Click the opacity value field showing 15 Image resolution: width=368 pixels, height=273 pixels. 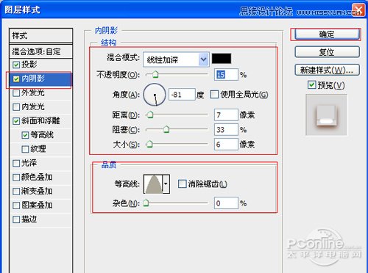(226, 75)
